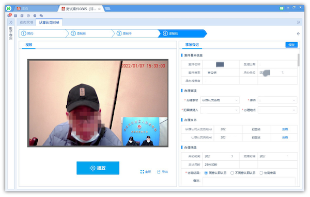Open the notification icon with red badge
This screenshot has width=310, height=197.
tap(9, 15)
